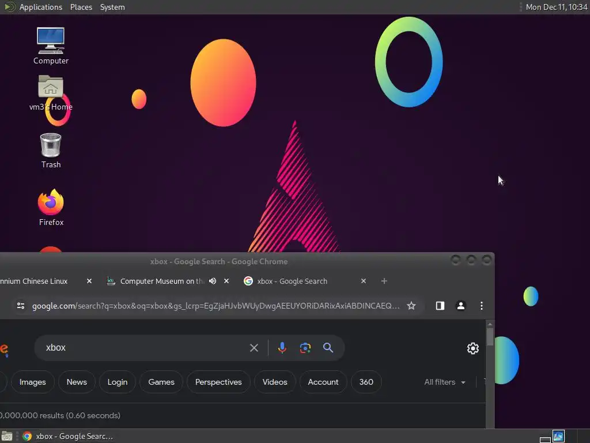View site information icon in address bar
Viewport: 590px width, 443px height.
click(21, 306)
